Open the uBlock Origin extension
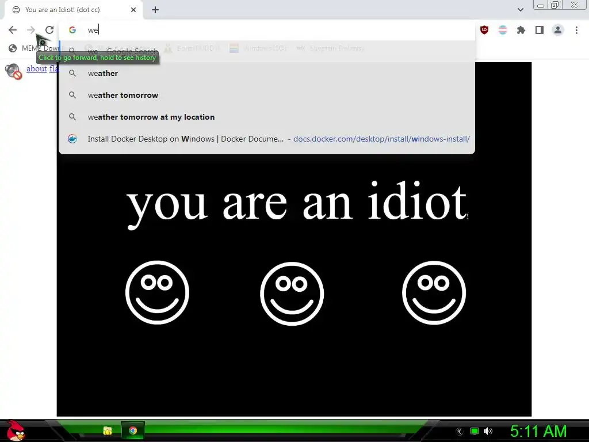Image resolution: width=589 pixels, height=442 pixels. [x=484, y=30]
